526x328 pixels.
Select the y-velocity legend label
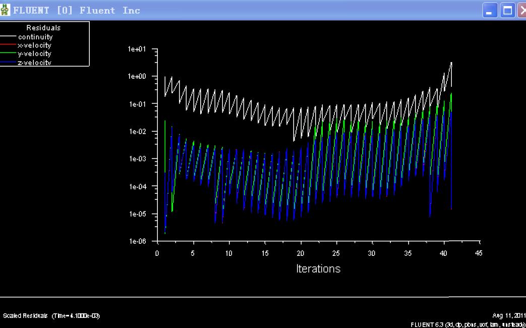click(34, 53)
